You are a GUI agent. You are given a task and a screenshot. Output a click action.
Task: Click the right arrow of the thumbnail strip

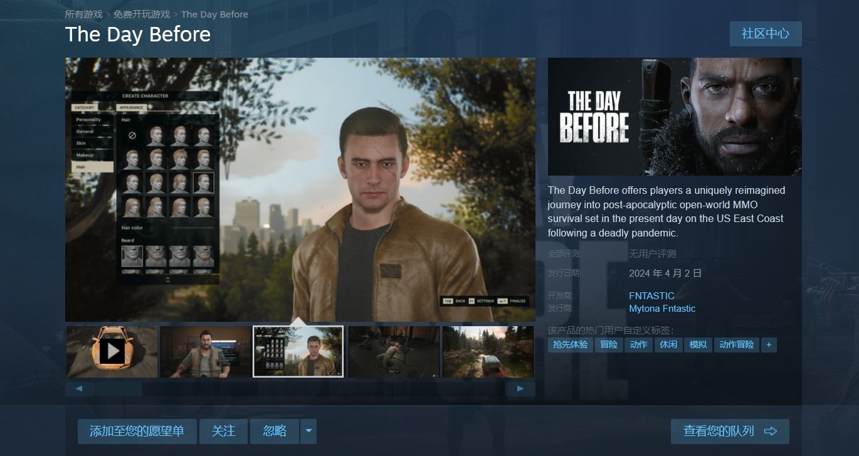click(520, 389)
